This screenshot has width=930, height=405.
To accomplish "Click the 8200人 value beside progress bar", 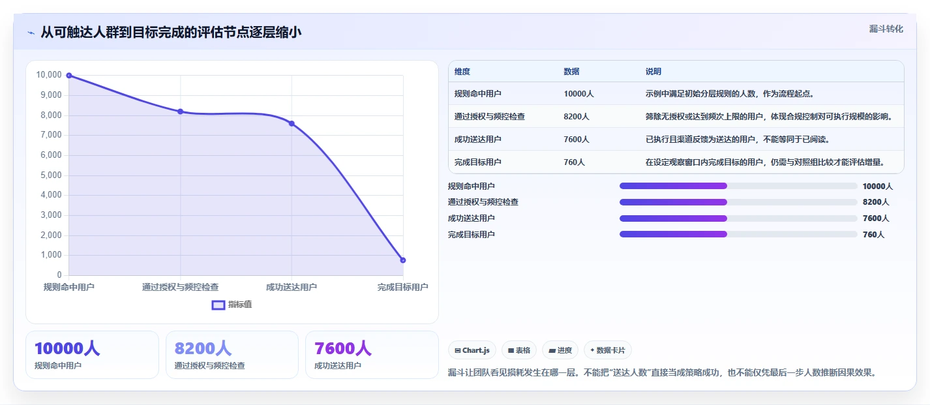I will click(x=876, y=202).
